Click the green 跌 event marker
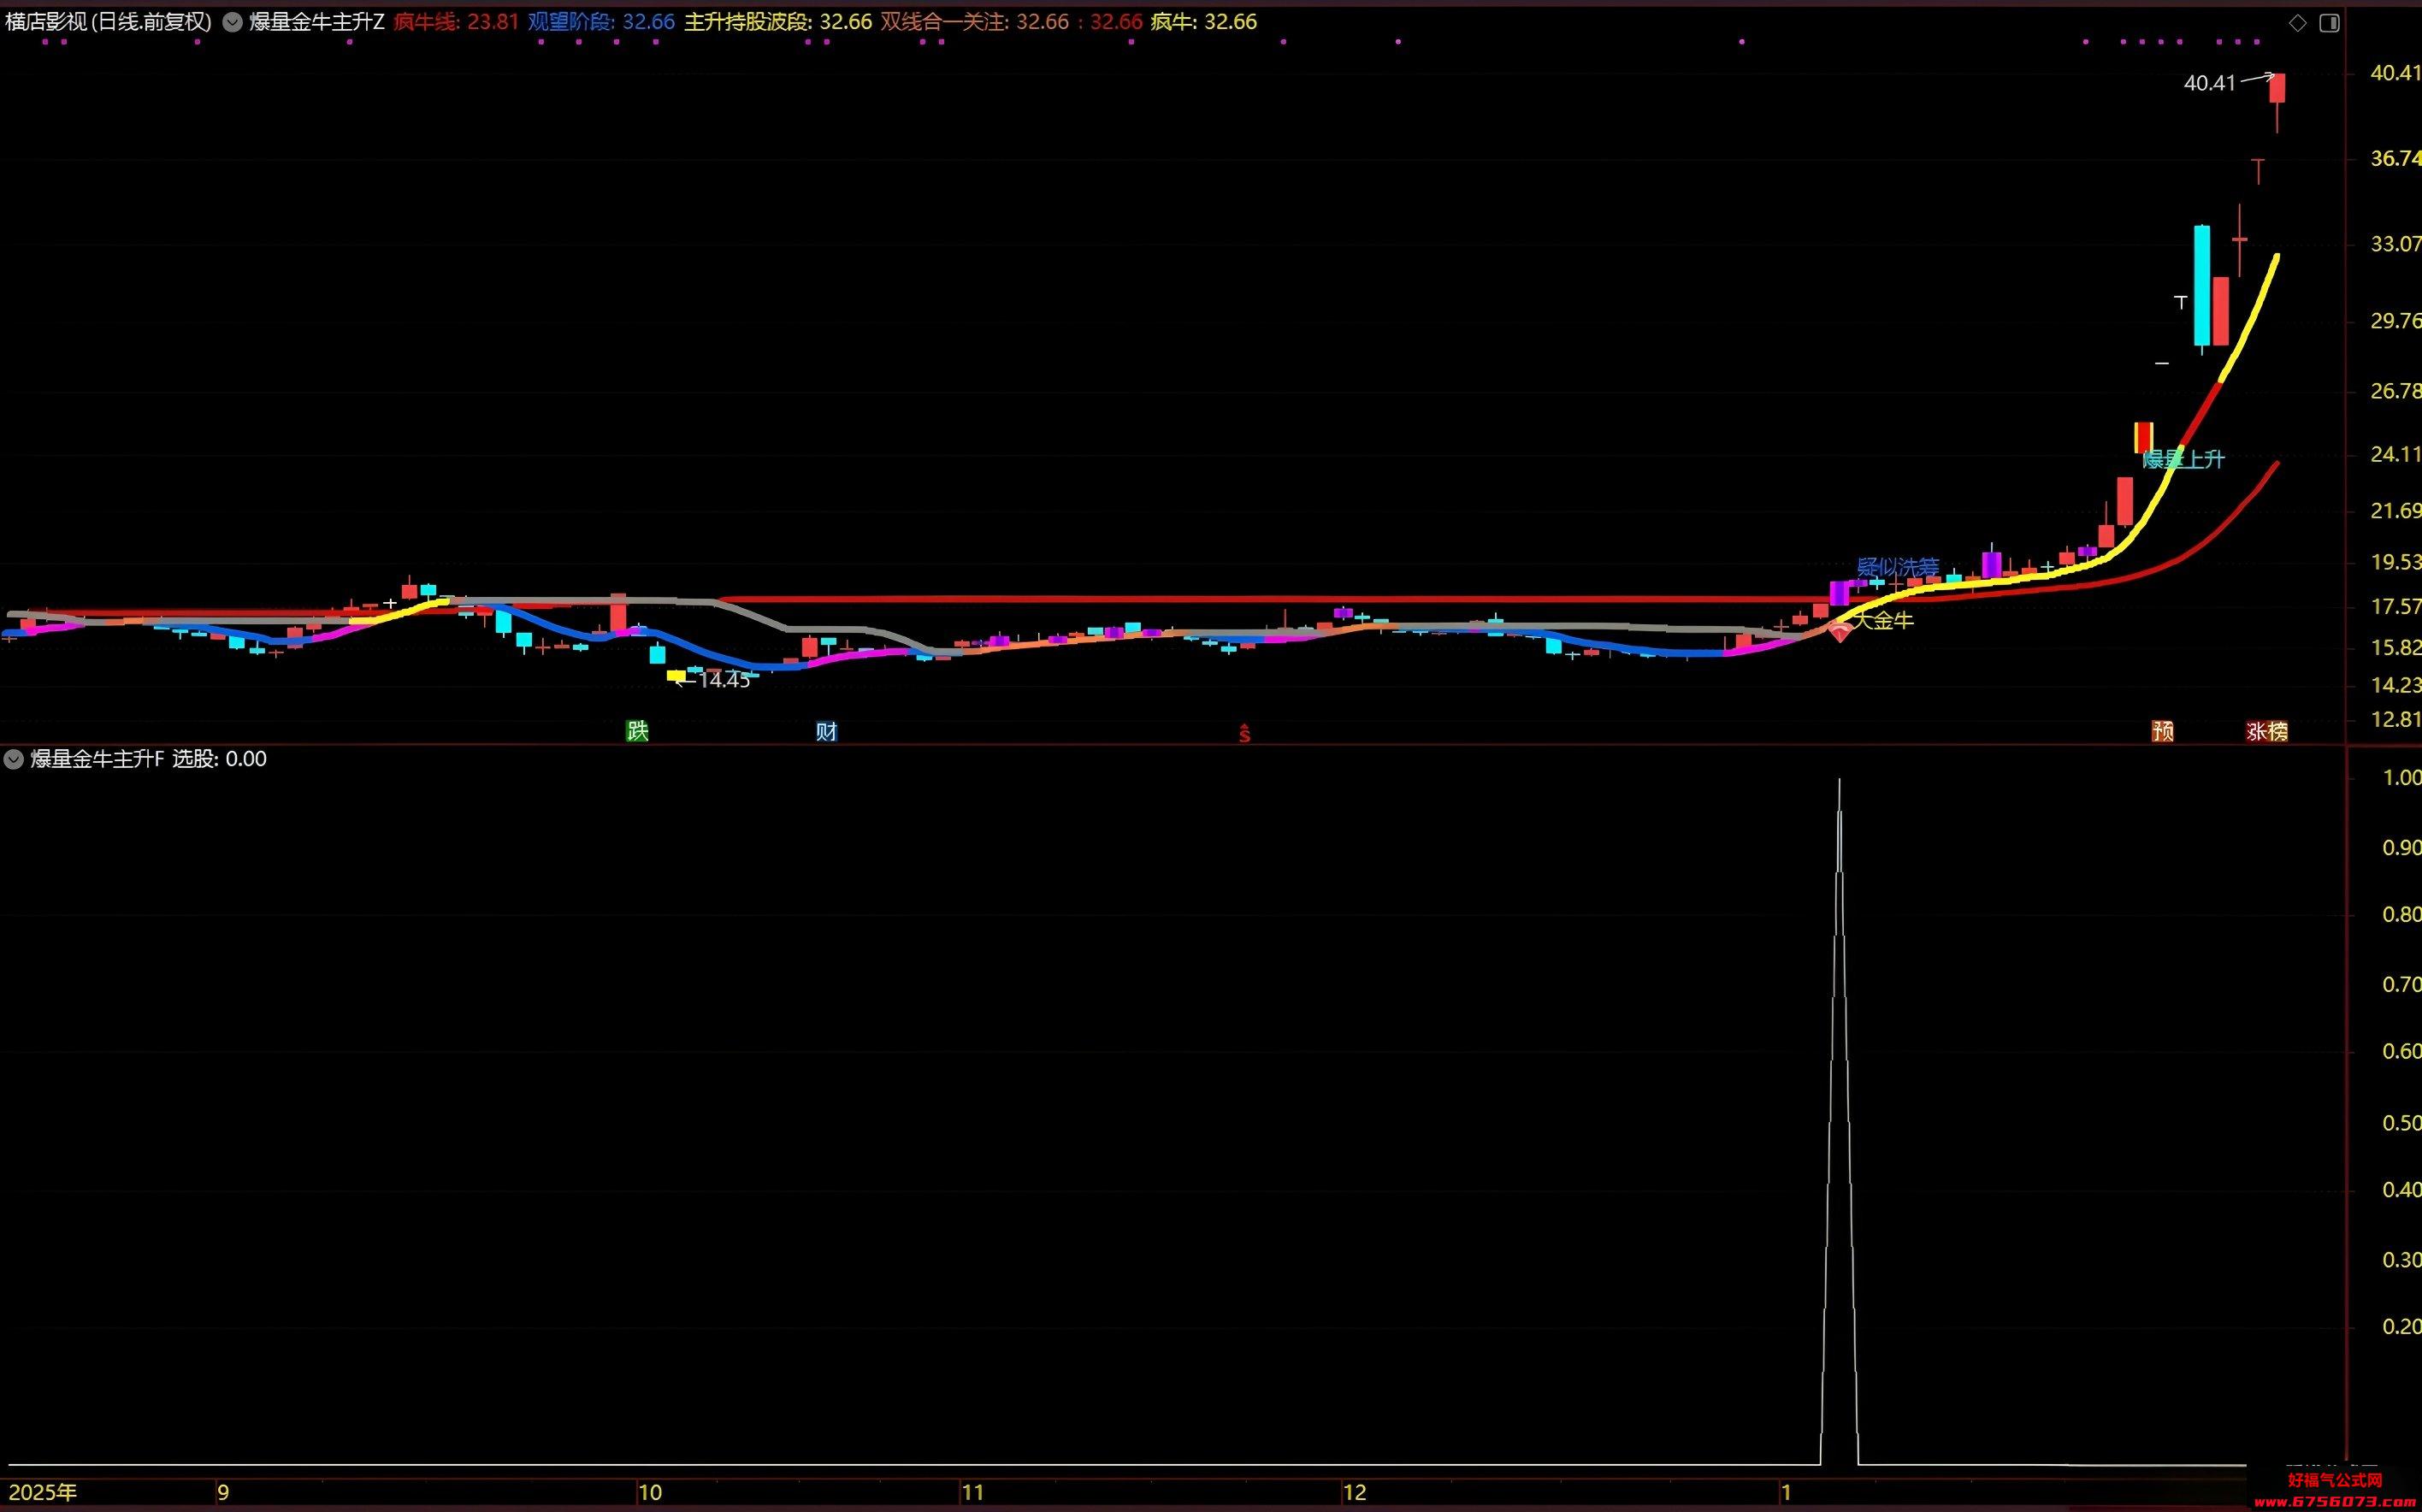Image resolution: width=2422 pixels, height=1512 pixels. click(637, 731)
